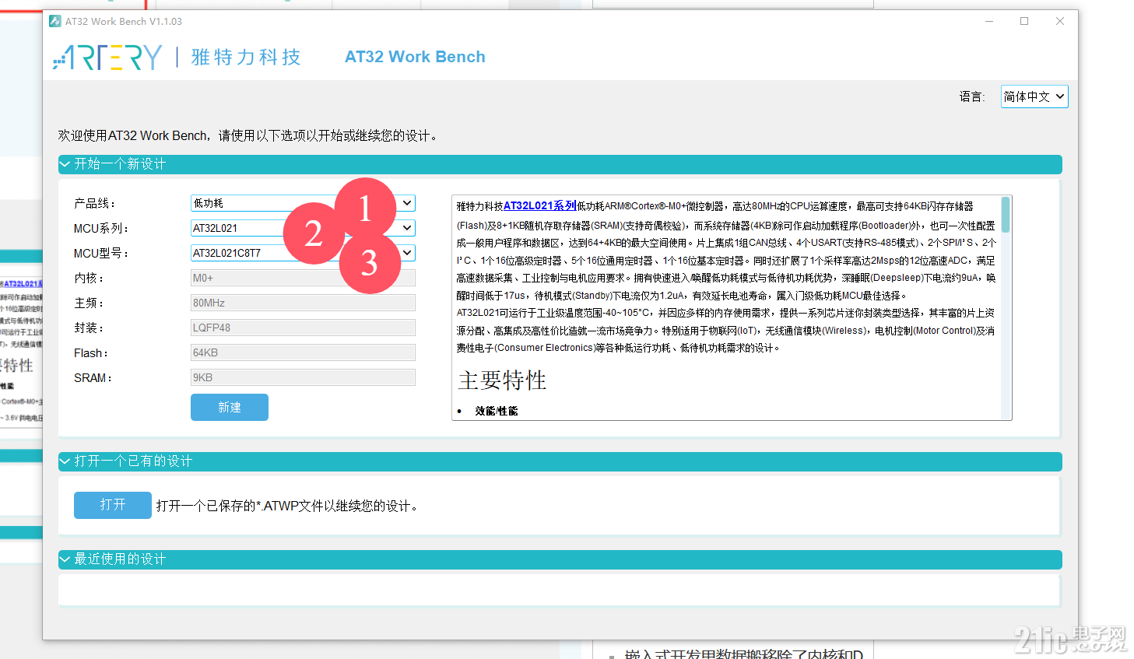Click the 雅特力科技 brand text
The height and width of the screenshot is (659, 1134).
pyautogui.click(x=246, y=57)
